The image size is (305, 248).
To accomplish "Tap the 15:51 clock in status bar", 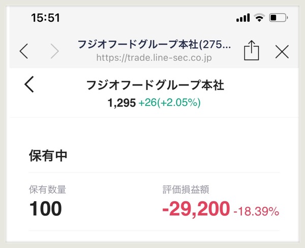I will [46, 18].
